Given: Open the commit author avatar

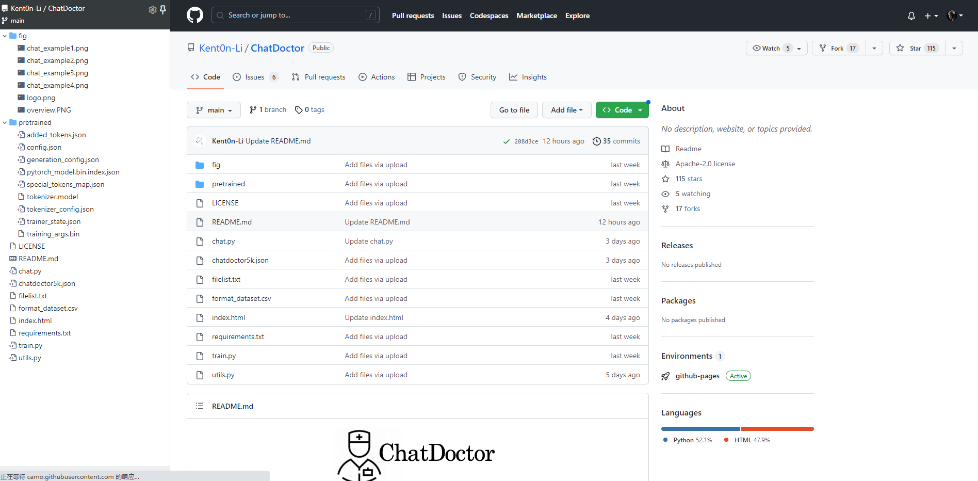Looking at the screenshot, I should (x=200, y=141).
